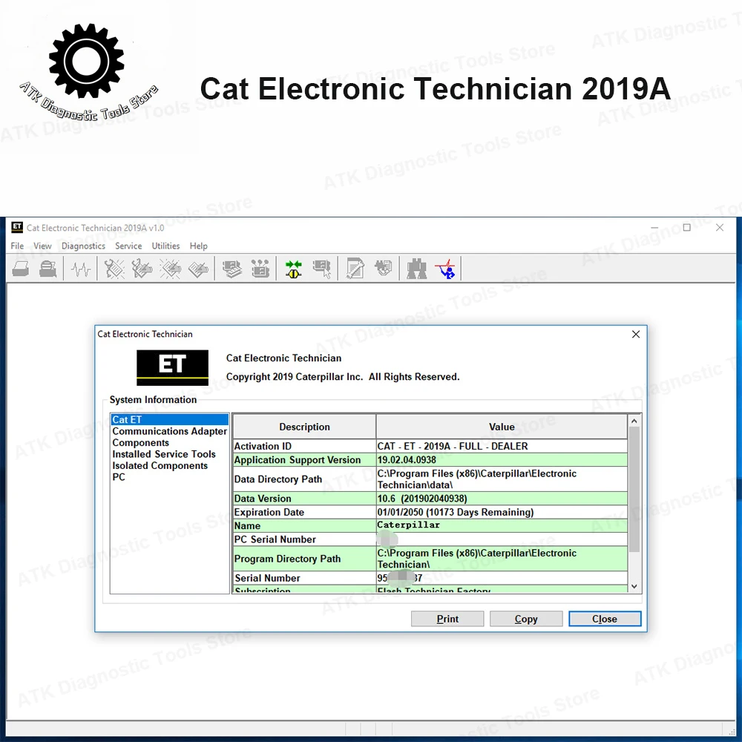Screen dimensions: 742x742
Task: Click the Application Support Version cell
Action: tap(304, 460)
